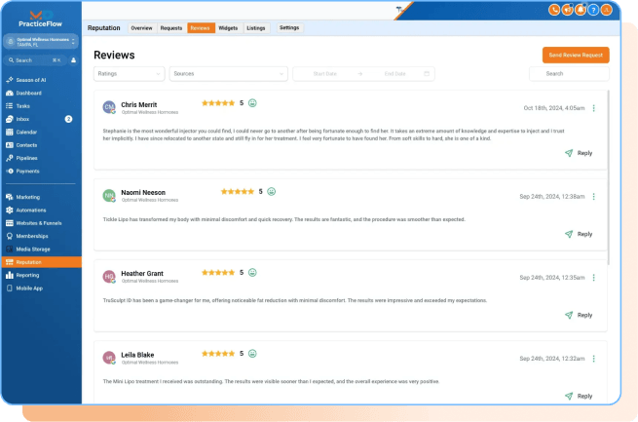This screenshot has height=422, width=638.
Task: Open Inbox in the sidebar
Action: [x=22, y=118]
